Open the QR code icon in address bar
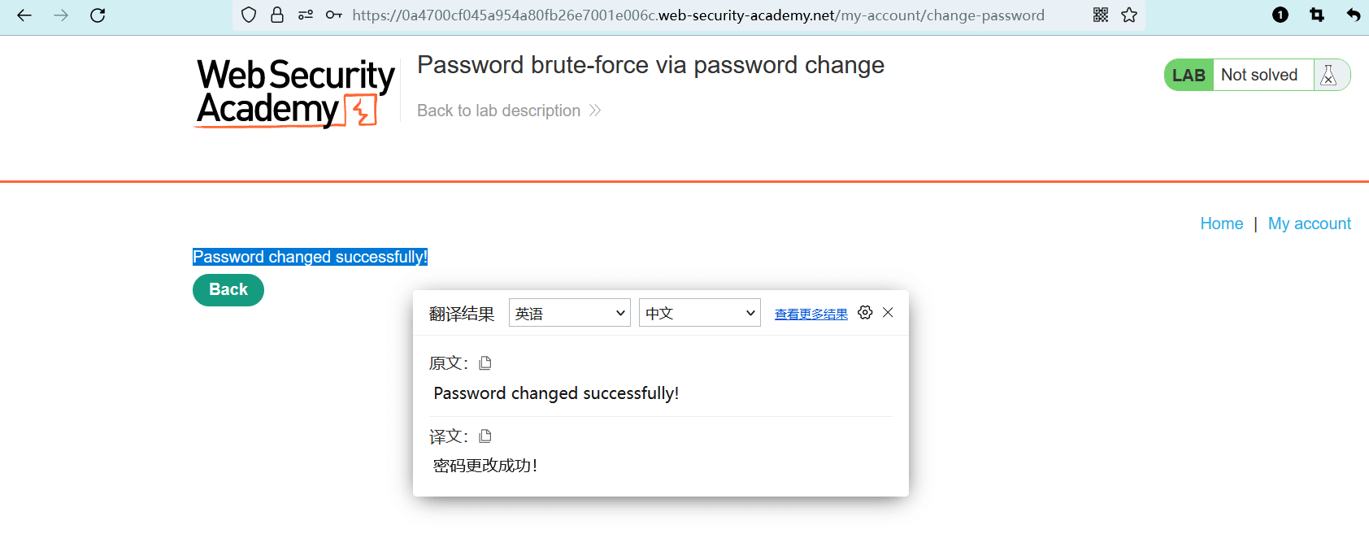1369x538 pixels. tap(1101, 15)
